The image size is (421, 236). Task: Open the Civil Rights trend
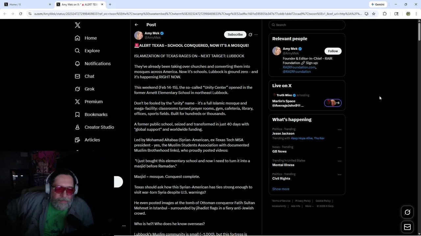(281, 179)
